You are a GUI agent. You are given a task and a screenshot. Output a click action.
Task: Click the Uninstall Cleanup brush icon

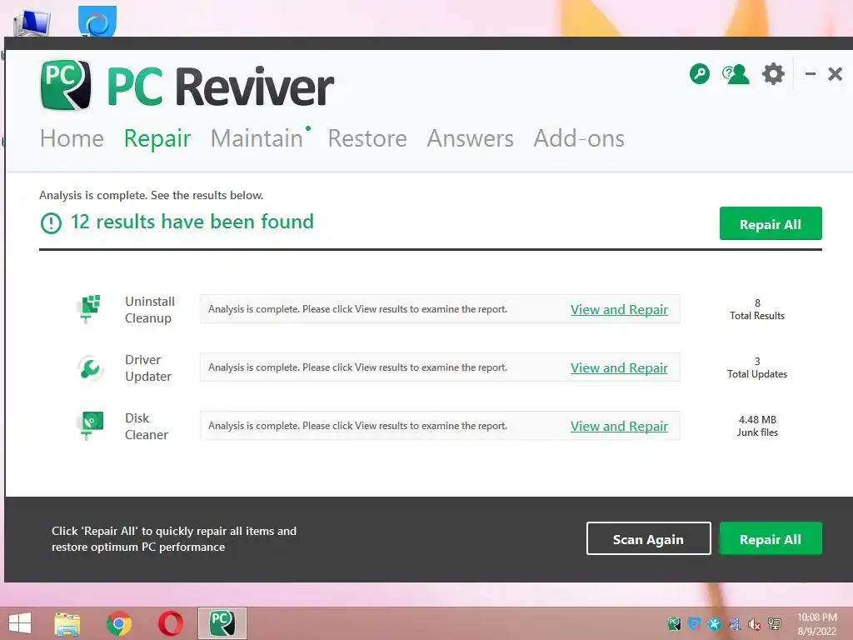click(89, 309)
